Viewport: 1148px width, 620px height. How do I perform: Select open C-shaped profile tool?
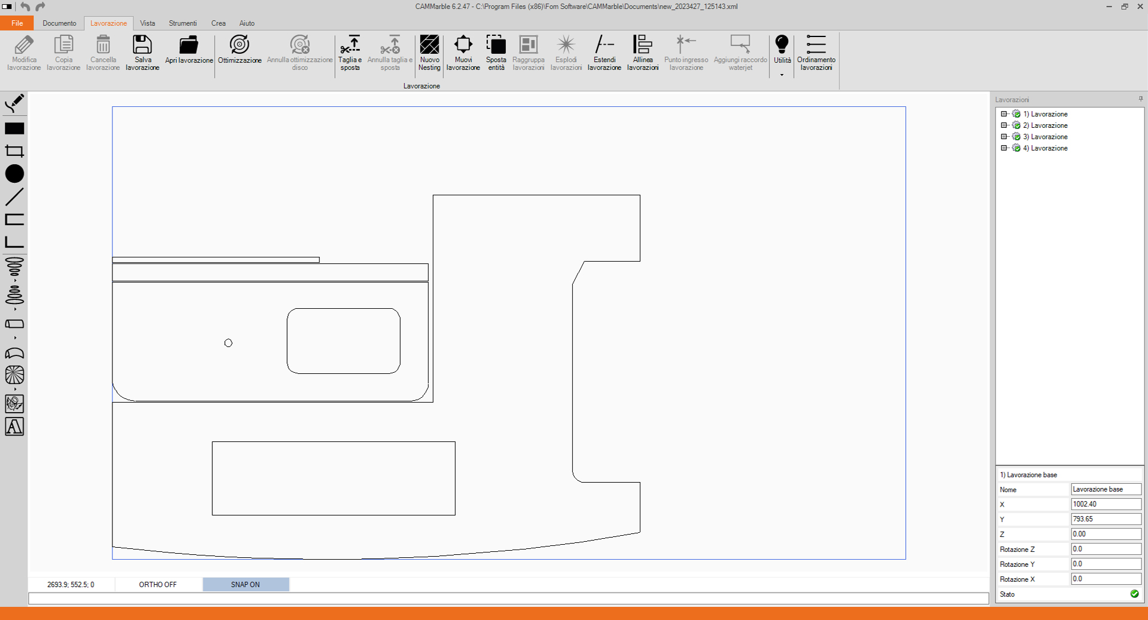click(14, 219)
